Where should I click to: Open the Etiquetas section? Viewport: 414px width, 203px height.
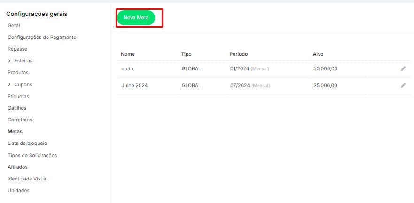[x=18, y=96]
